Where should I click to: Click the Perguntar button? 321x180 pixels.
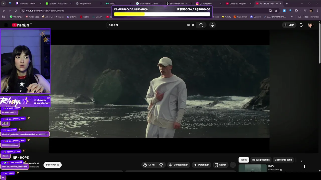tap(201, 165)
